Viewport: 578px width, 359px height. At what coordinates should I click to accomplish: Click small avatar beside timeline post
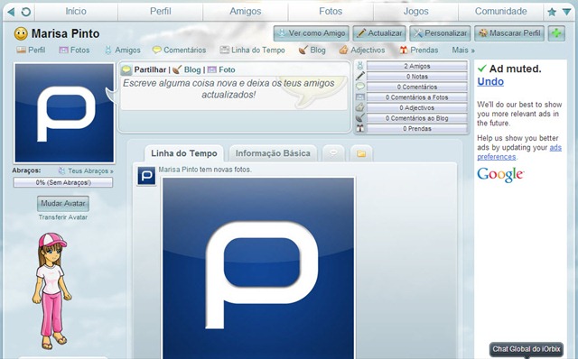[x=146, y=177]
